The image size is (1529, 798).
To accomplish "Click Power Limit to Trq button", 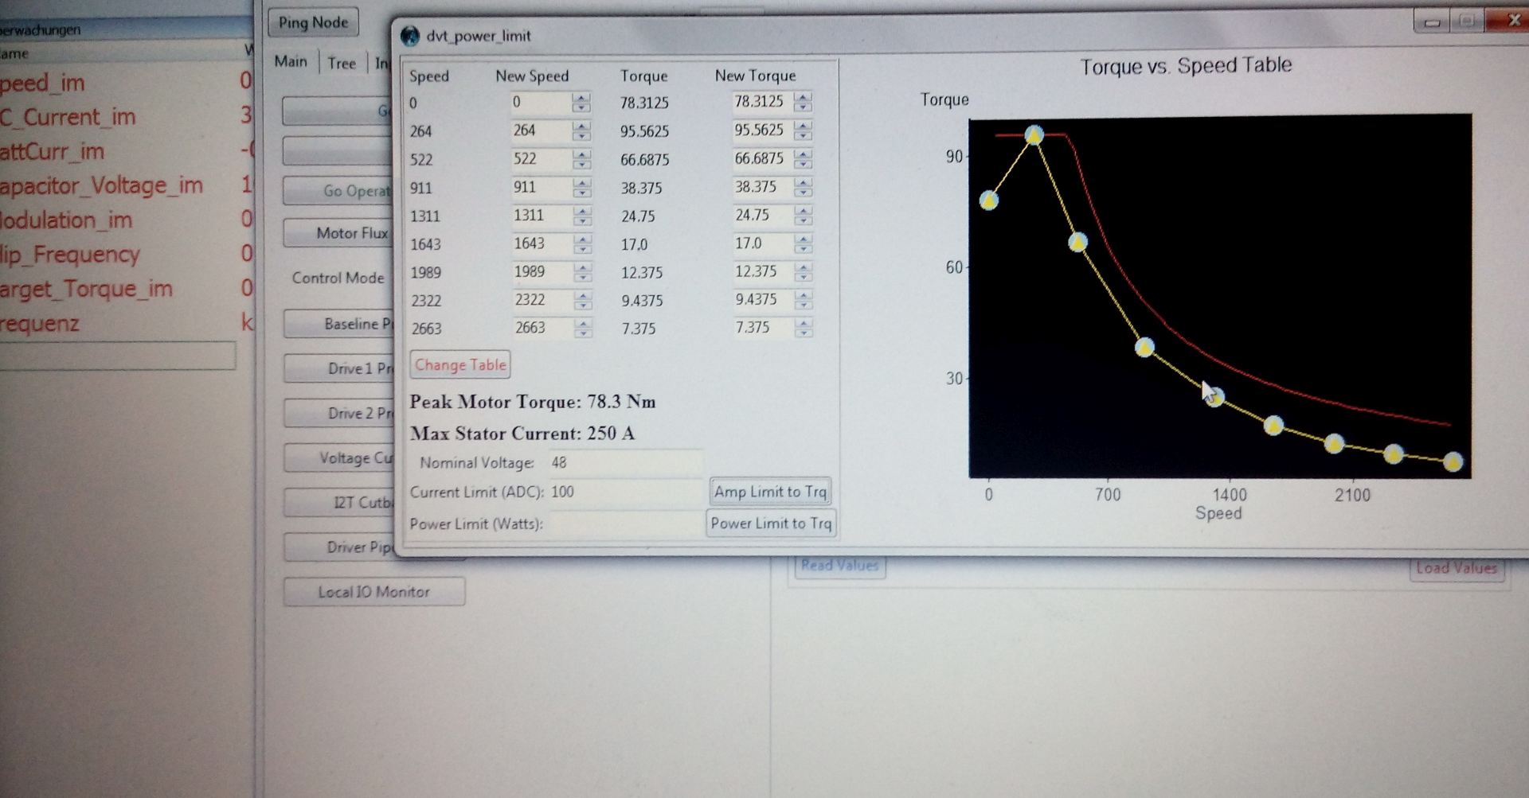I will 770,524.
